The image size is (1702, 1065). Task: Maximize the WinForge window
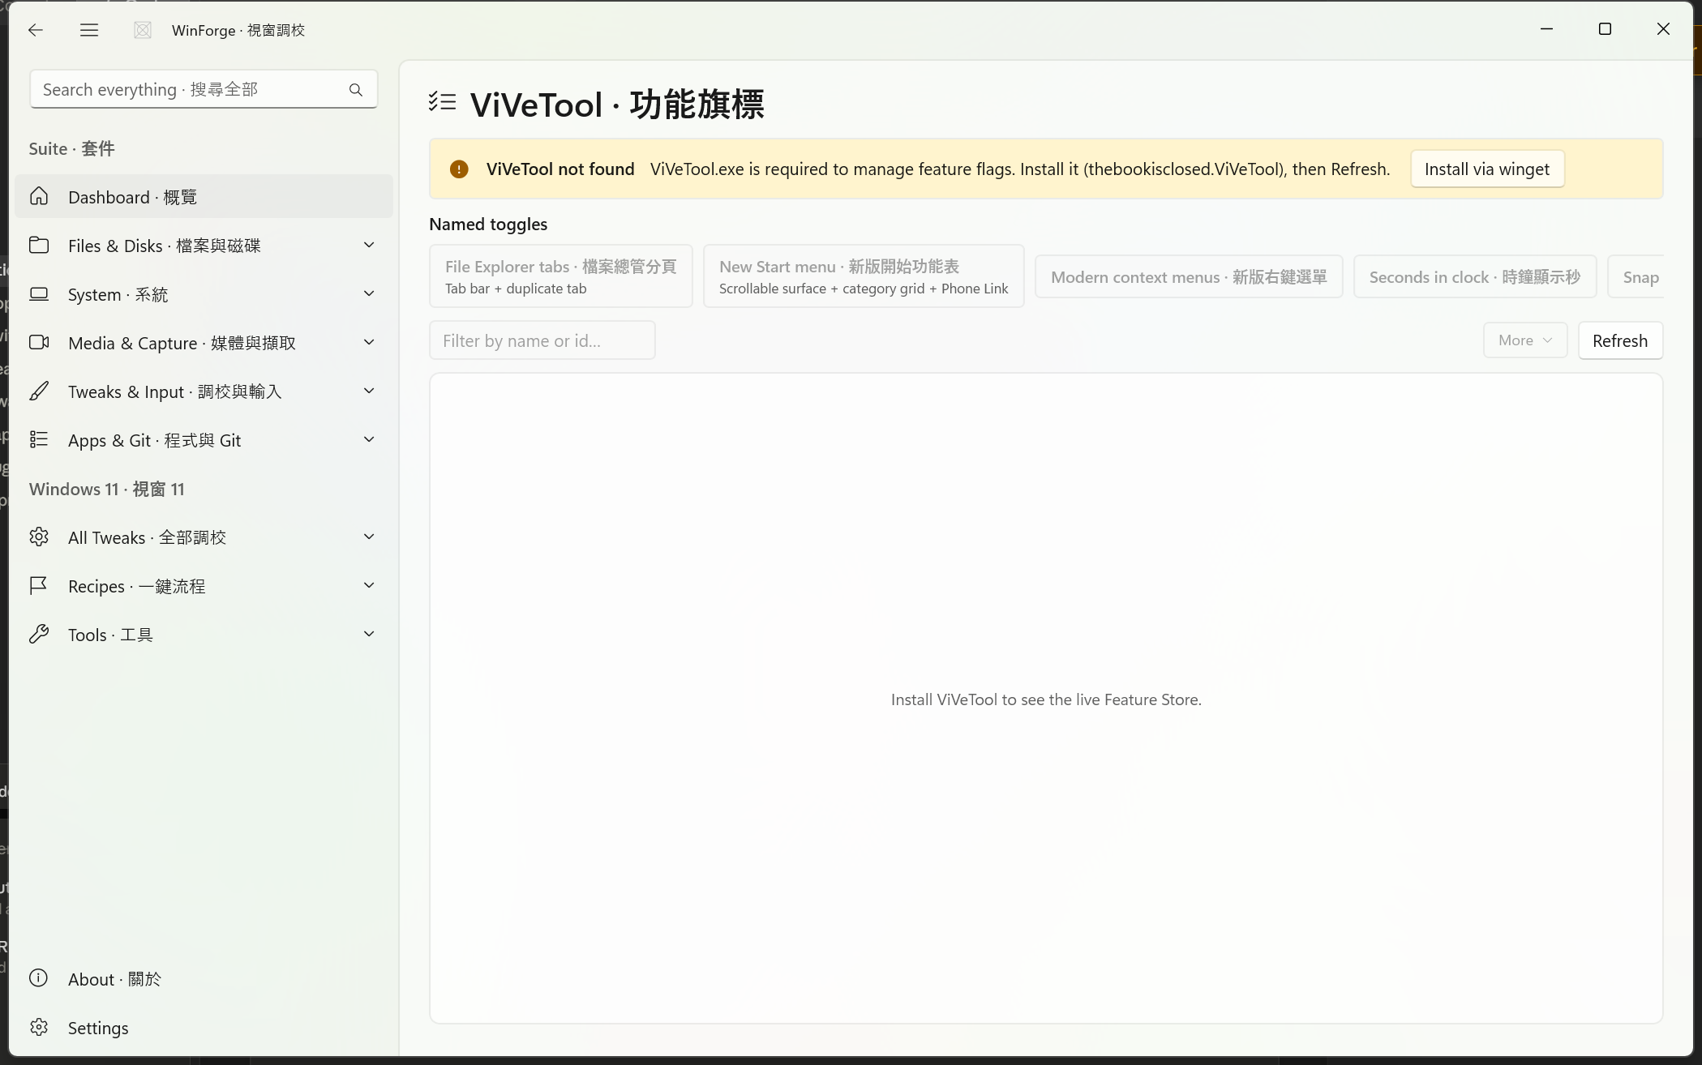point(1605,29)
